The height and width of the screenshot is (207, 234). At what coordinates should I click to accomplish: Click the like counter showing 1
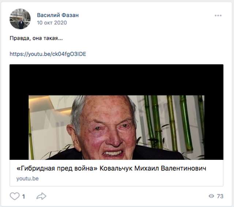[x=23, y=196]
